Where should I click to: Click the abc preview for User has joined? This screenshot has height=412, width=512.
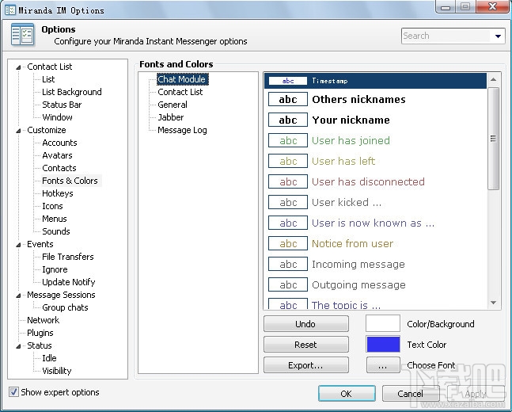tap(288, 140)
